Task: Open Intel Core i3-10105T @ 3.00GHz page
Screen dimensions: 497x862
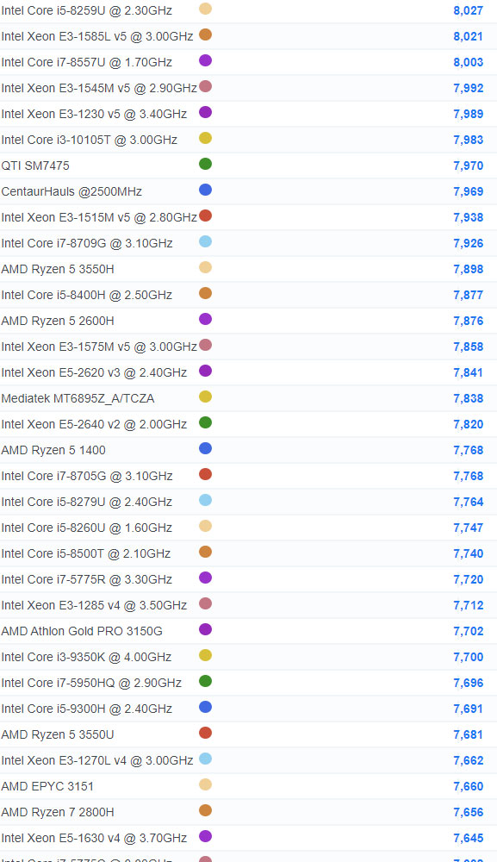Action: coord(89,140)
